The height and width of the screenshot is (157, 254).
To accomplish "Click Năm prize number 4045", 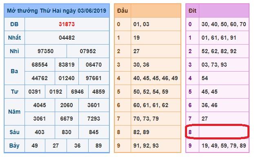I will (40, 105).
